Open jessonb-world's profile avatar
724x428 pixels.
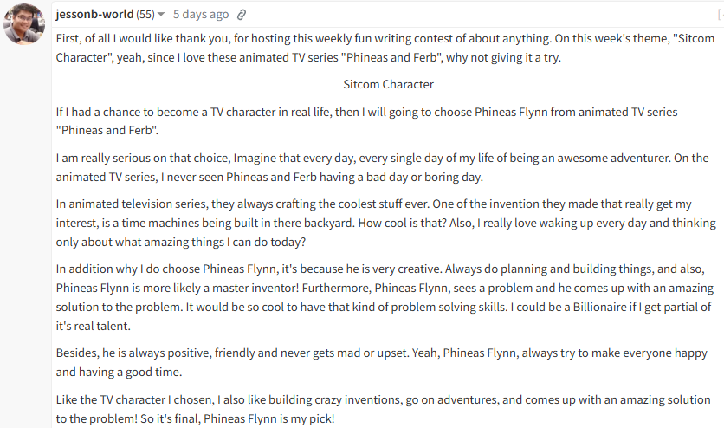pos(24,24)
